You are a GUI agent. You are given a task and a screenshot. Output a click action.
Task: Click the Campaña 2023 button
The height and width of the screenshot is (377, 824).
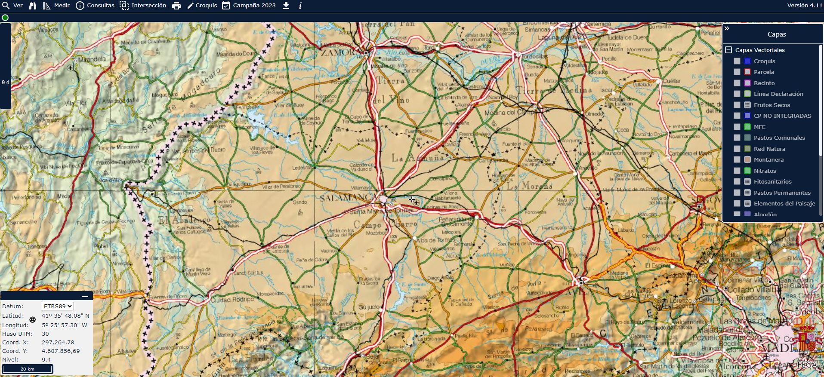pyautogui.click(x=249, y=6)
